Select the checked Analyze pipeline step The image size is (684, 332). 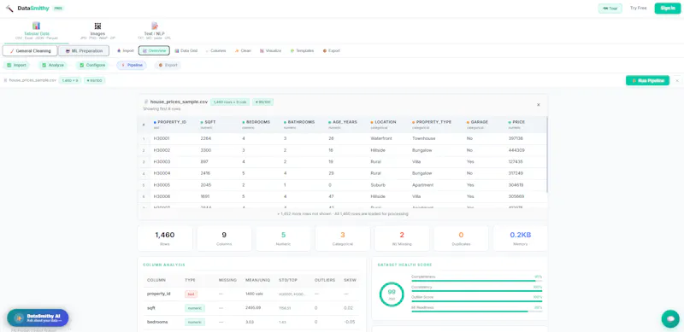coord(53,66)
